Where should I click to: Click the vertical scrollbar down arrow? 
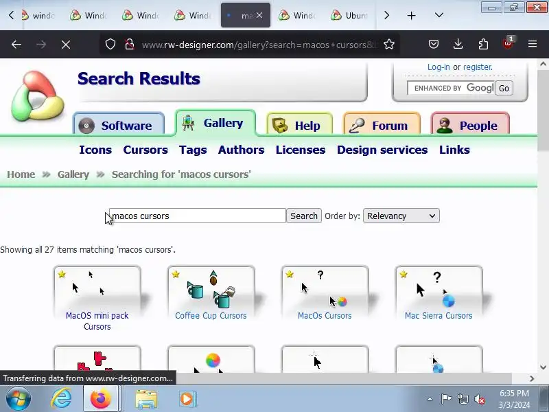click(543, 367)
